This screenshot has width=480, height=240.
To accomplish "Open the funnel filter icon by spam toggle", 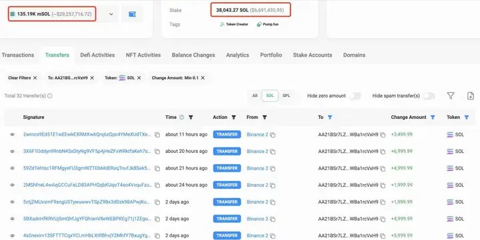I will coord(451,96).
